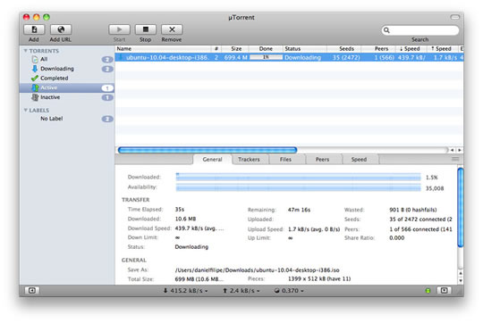
Task: Switch to the Trackers tab
Action: click(x=249, y=160)
